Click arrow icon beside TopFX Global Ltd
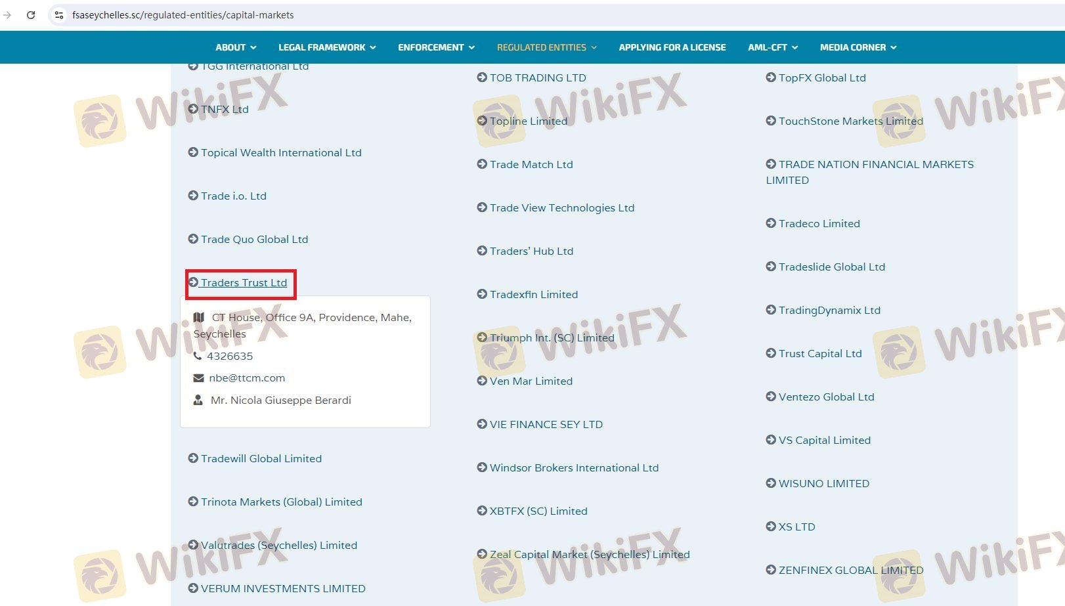Viewport: 1065px width, 606px height. coord(771,77)
